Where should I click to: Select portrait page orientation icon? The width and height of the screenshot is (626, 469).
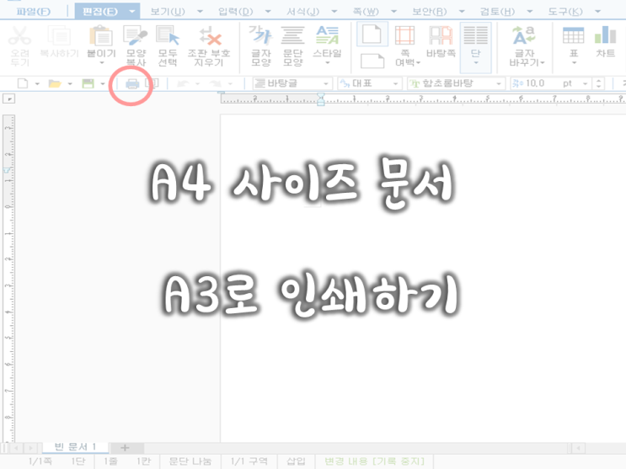tap(372, 34)
